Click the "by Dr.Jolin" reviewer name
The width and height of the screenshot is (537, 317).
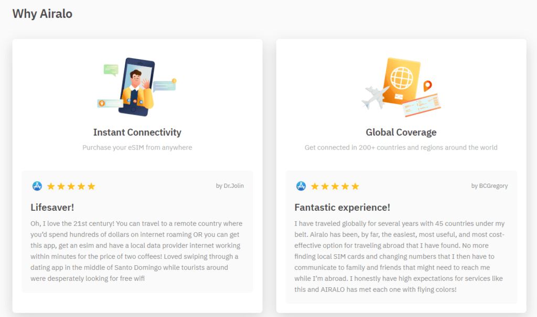(230, 186)
